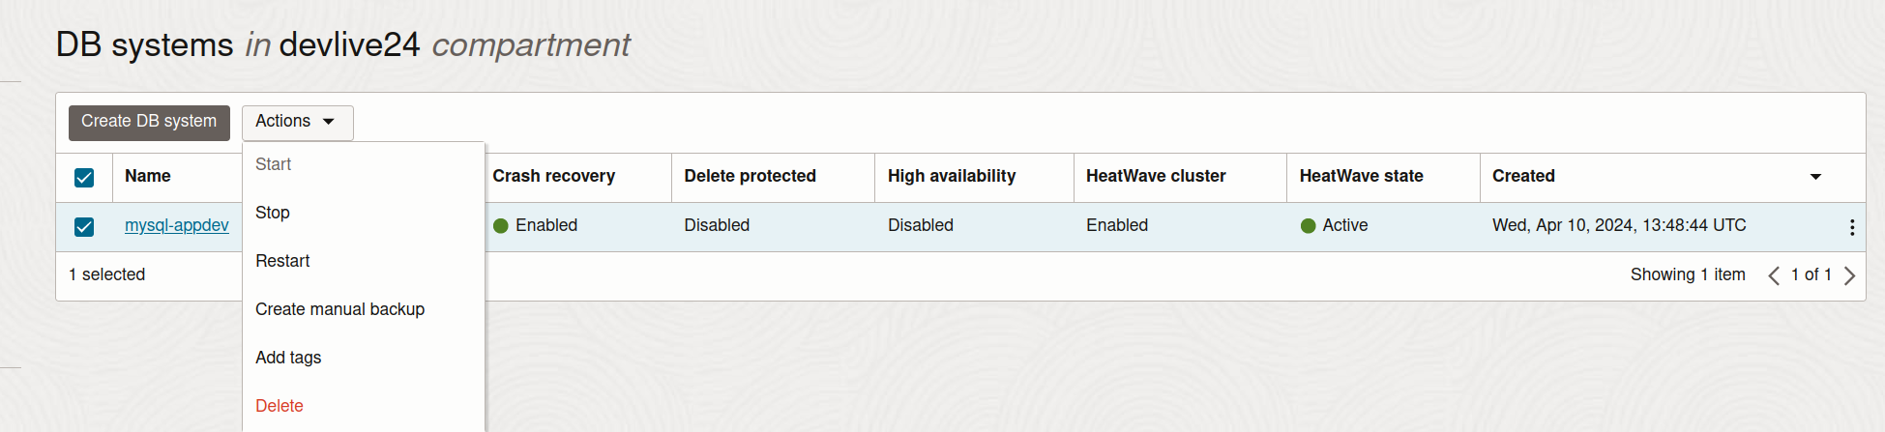Screen dimensions: 1885x432
Task: Open the mysql-appdev DB system link
Action: [x=177, y=225]
